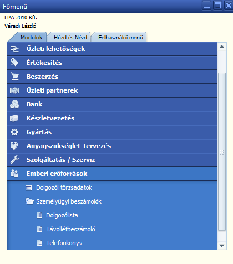Click the Értékesítés price tag icon
This screenshot has height=264, width=233.
[x=14, y=63]
